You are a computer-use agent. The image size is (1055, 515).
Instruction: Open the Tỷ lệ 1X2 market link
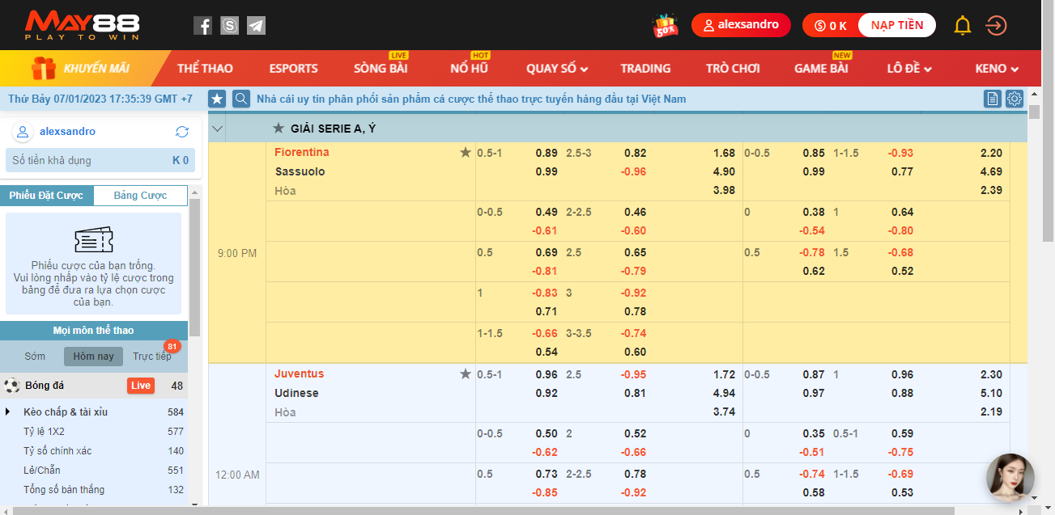(44, 432)
